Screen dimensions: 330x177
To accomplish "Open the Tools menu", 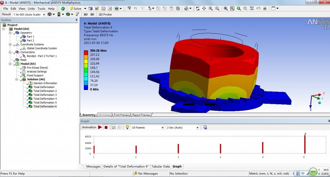I will click(x=41, y=9).
